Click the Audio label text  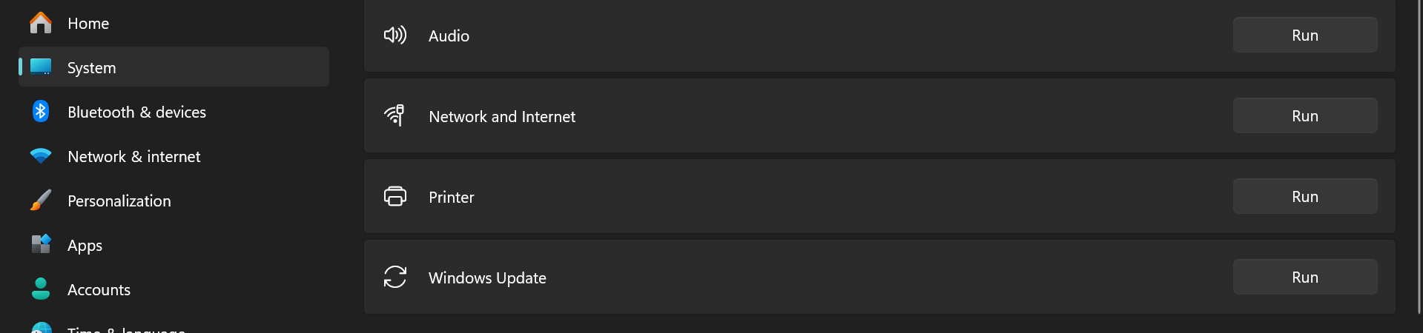coord(449,36)
